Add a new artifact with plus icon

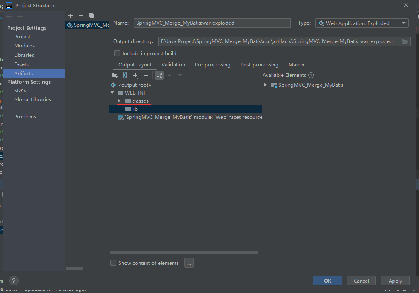[x=71, y=16]
